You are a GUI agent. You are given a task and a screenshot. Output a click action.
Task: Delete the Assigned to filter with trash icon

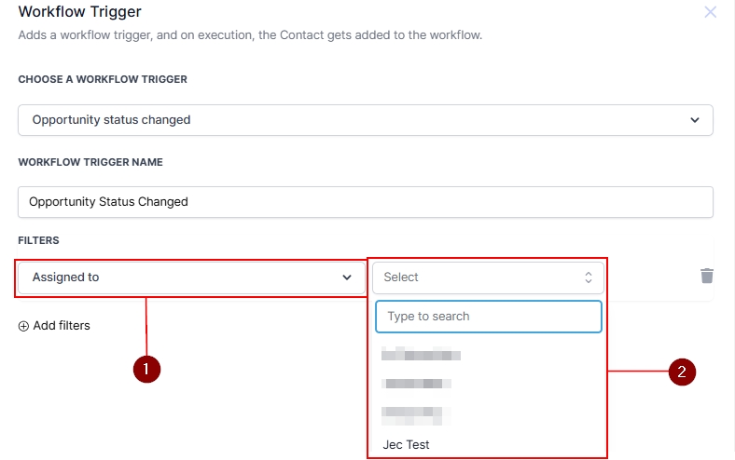coord(707,276)
